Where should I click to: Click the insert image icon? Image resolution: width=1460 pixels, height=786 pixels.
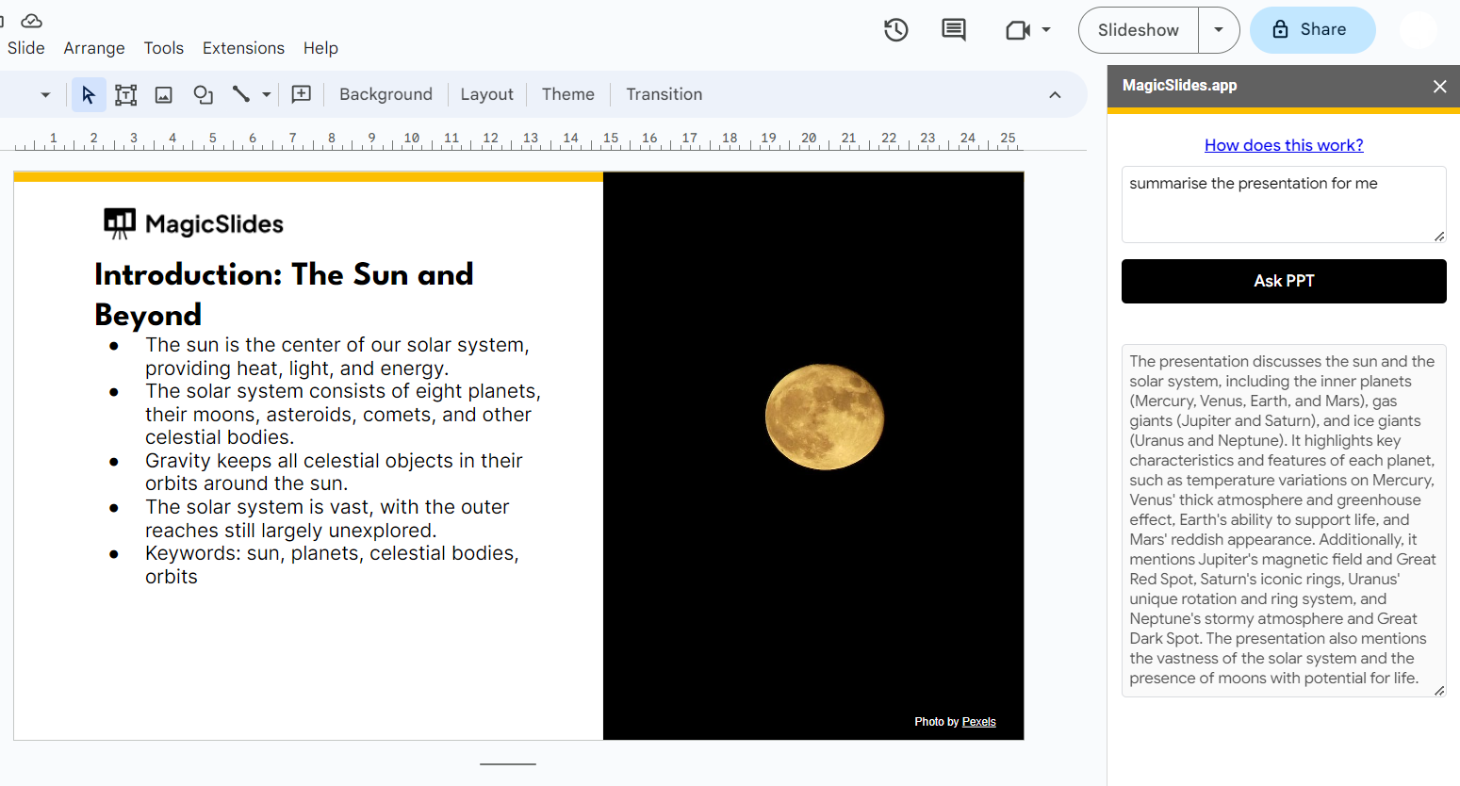(164, 94)
